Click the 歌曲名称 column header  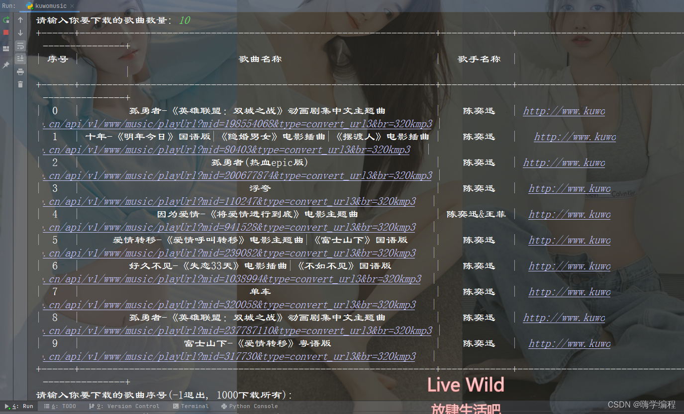click(260, 59)
